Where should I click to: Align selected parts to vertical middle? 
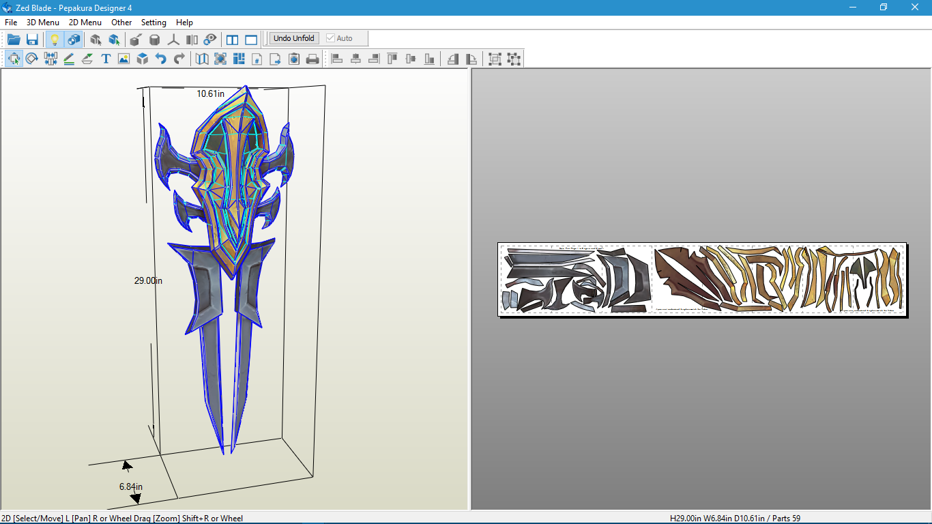pyautogui.click(x=411, y=59)
